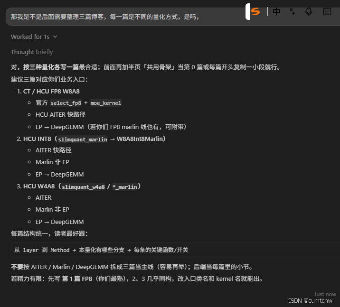340x307 pixels.
Task: Click the 'Just now' timestamp
Action: (325, 294)
